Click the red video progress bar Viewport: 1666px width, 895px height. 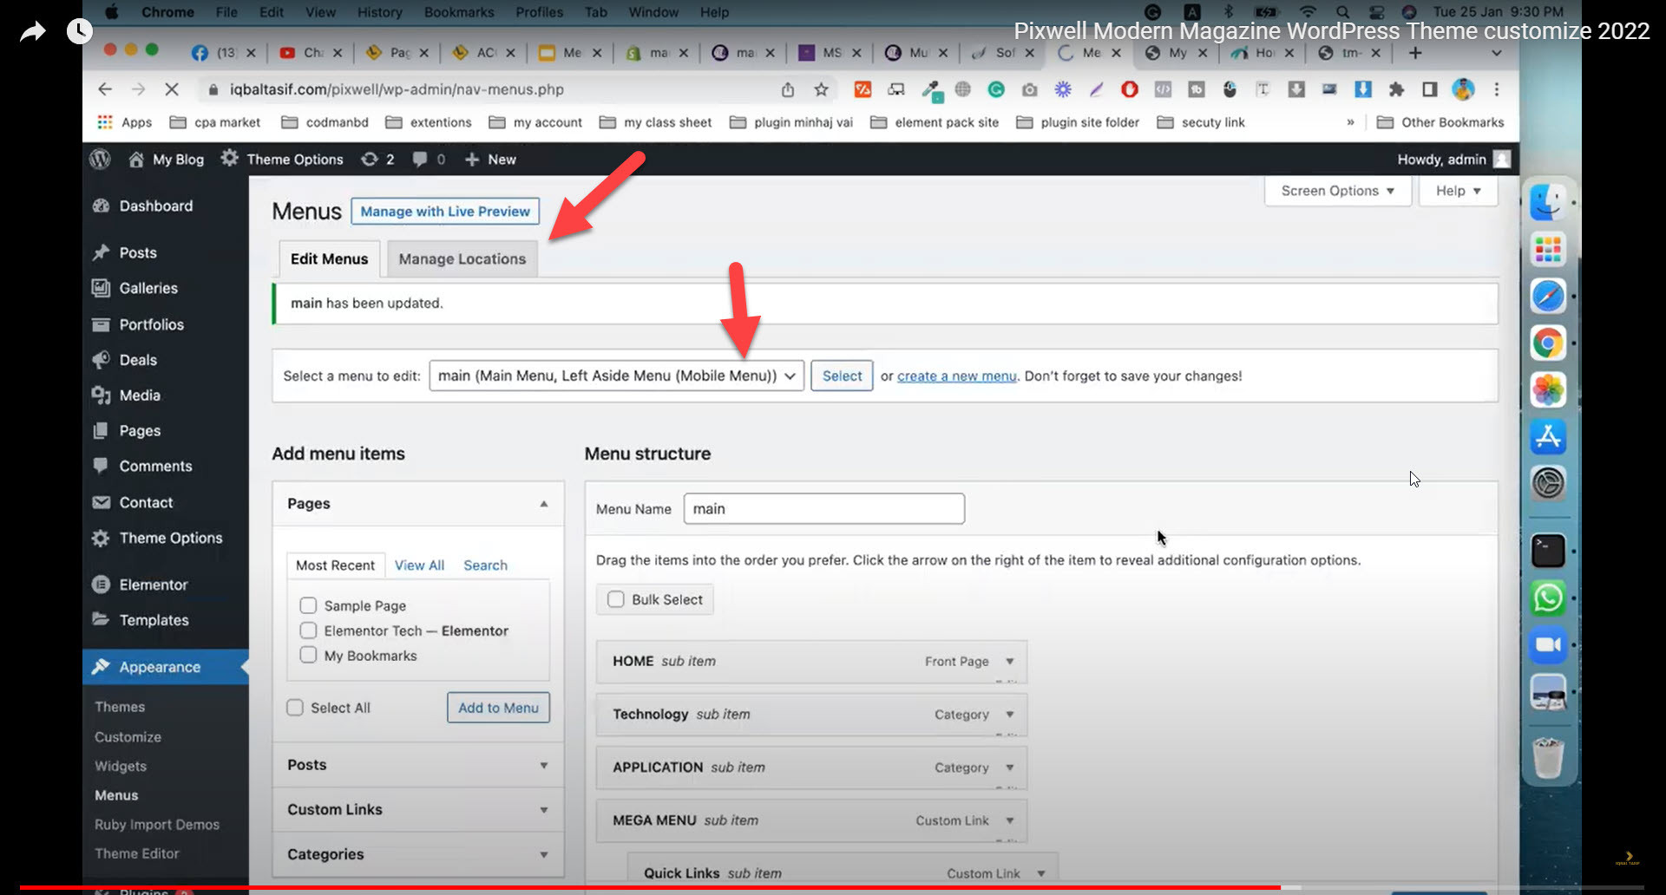651,887
